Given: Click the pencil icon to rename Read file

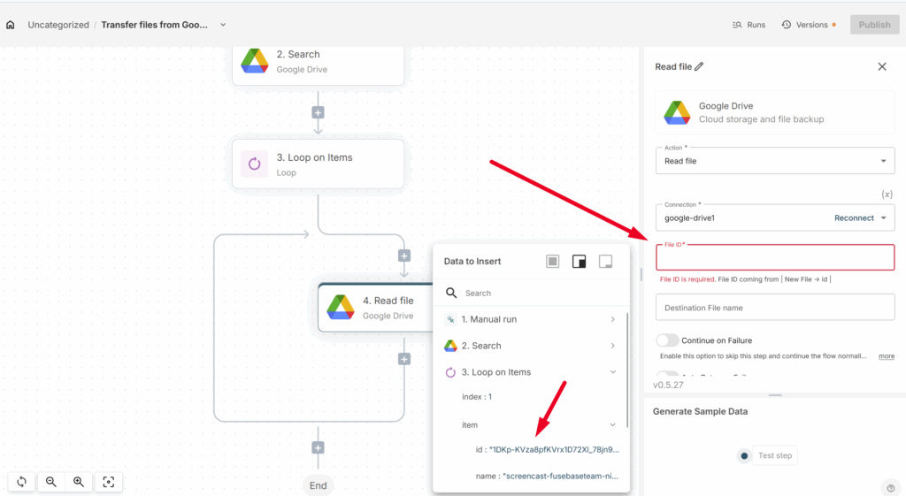Looking at the screenshot, I should click(700, 66).
